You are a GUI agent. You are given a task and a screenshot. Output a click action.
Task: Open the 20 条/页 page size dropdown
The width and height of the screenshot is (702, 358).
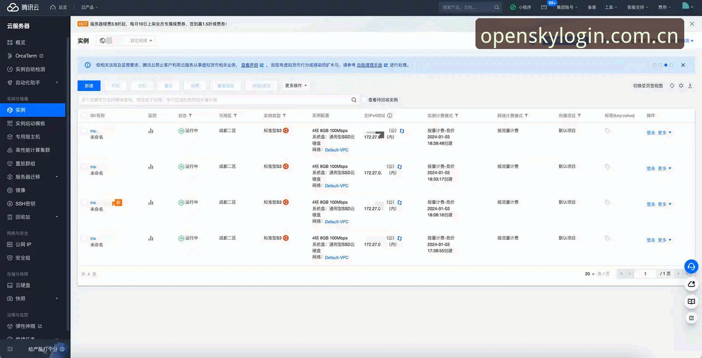590,274
